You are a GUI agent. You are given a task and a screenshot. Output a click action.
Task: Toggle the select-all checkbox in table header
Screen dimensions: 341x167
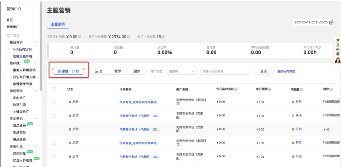[x=54, y=89]
